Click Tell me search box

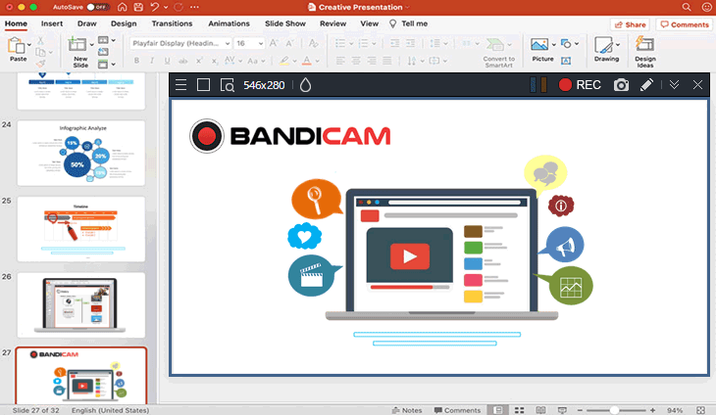pos(409,23)
